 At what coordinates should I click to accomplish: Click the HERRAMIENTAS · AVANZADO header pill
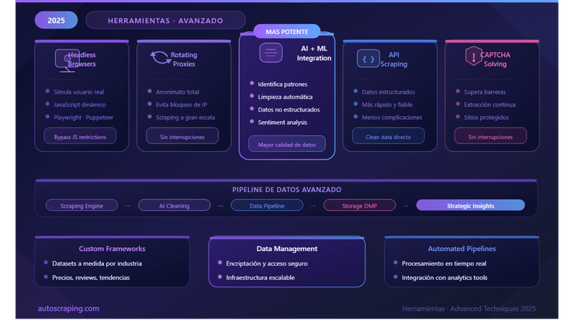click(x=165, y=20)
